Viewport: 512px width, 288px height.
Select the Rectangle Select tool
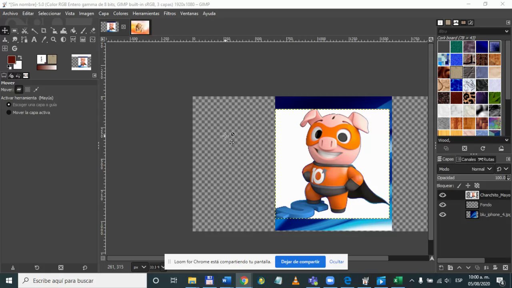click(x=14, y=30)
